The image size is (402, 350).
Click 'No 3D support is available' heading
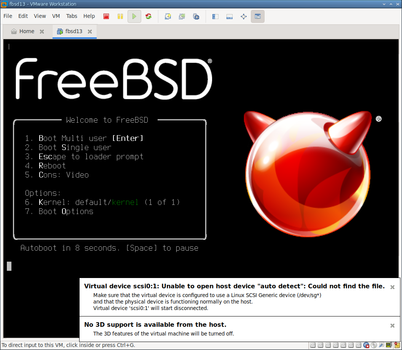pyautogui.click(x=155, y=324)
